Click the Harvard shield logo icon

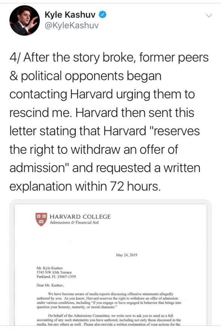point(41,219)
